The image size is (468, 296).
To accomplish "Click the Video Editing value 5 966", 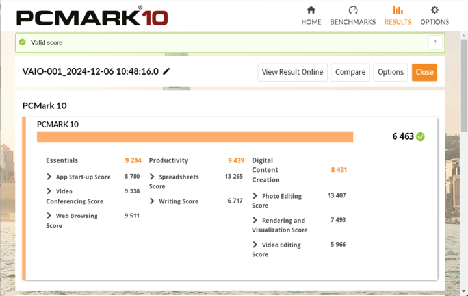I will 338,245.
